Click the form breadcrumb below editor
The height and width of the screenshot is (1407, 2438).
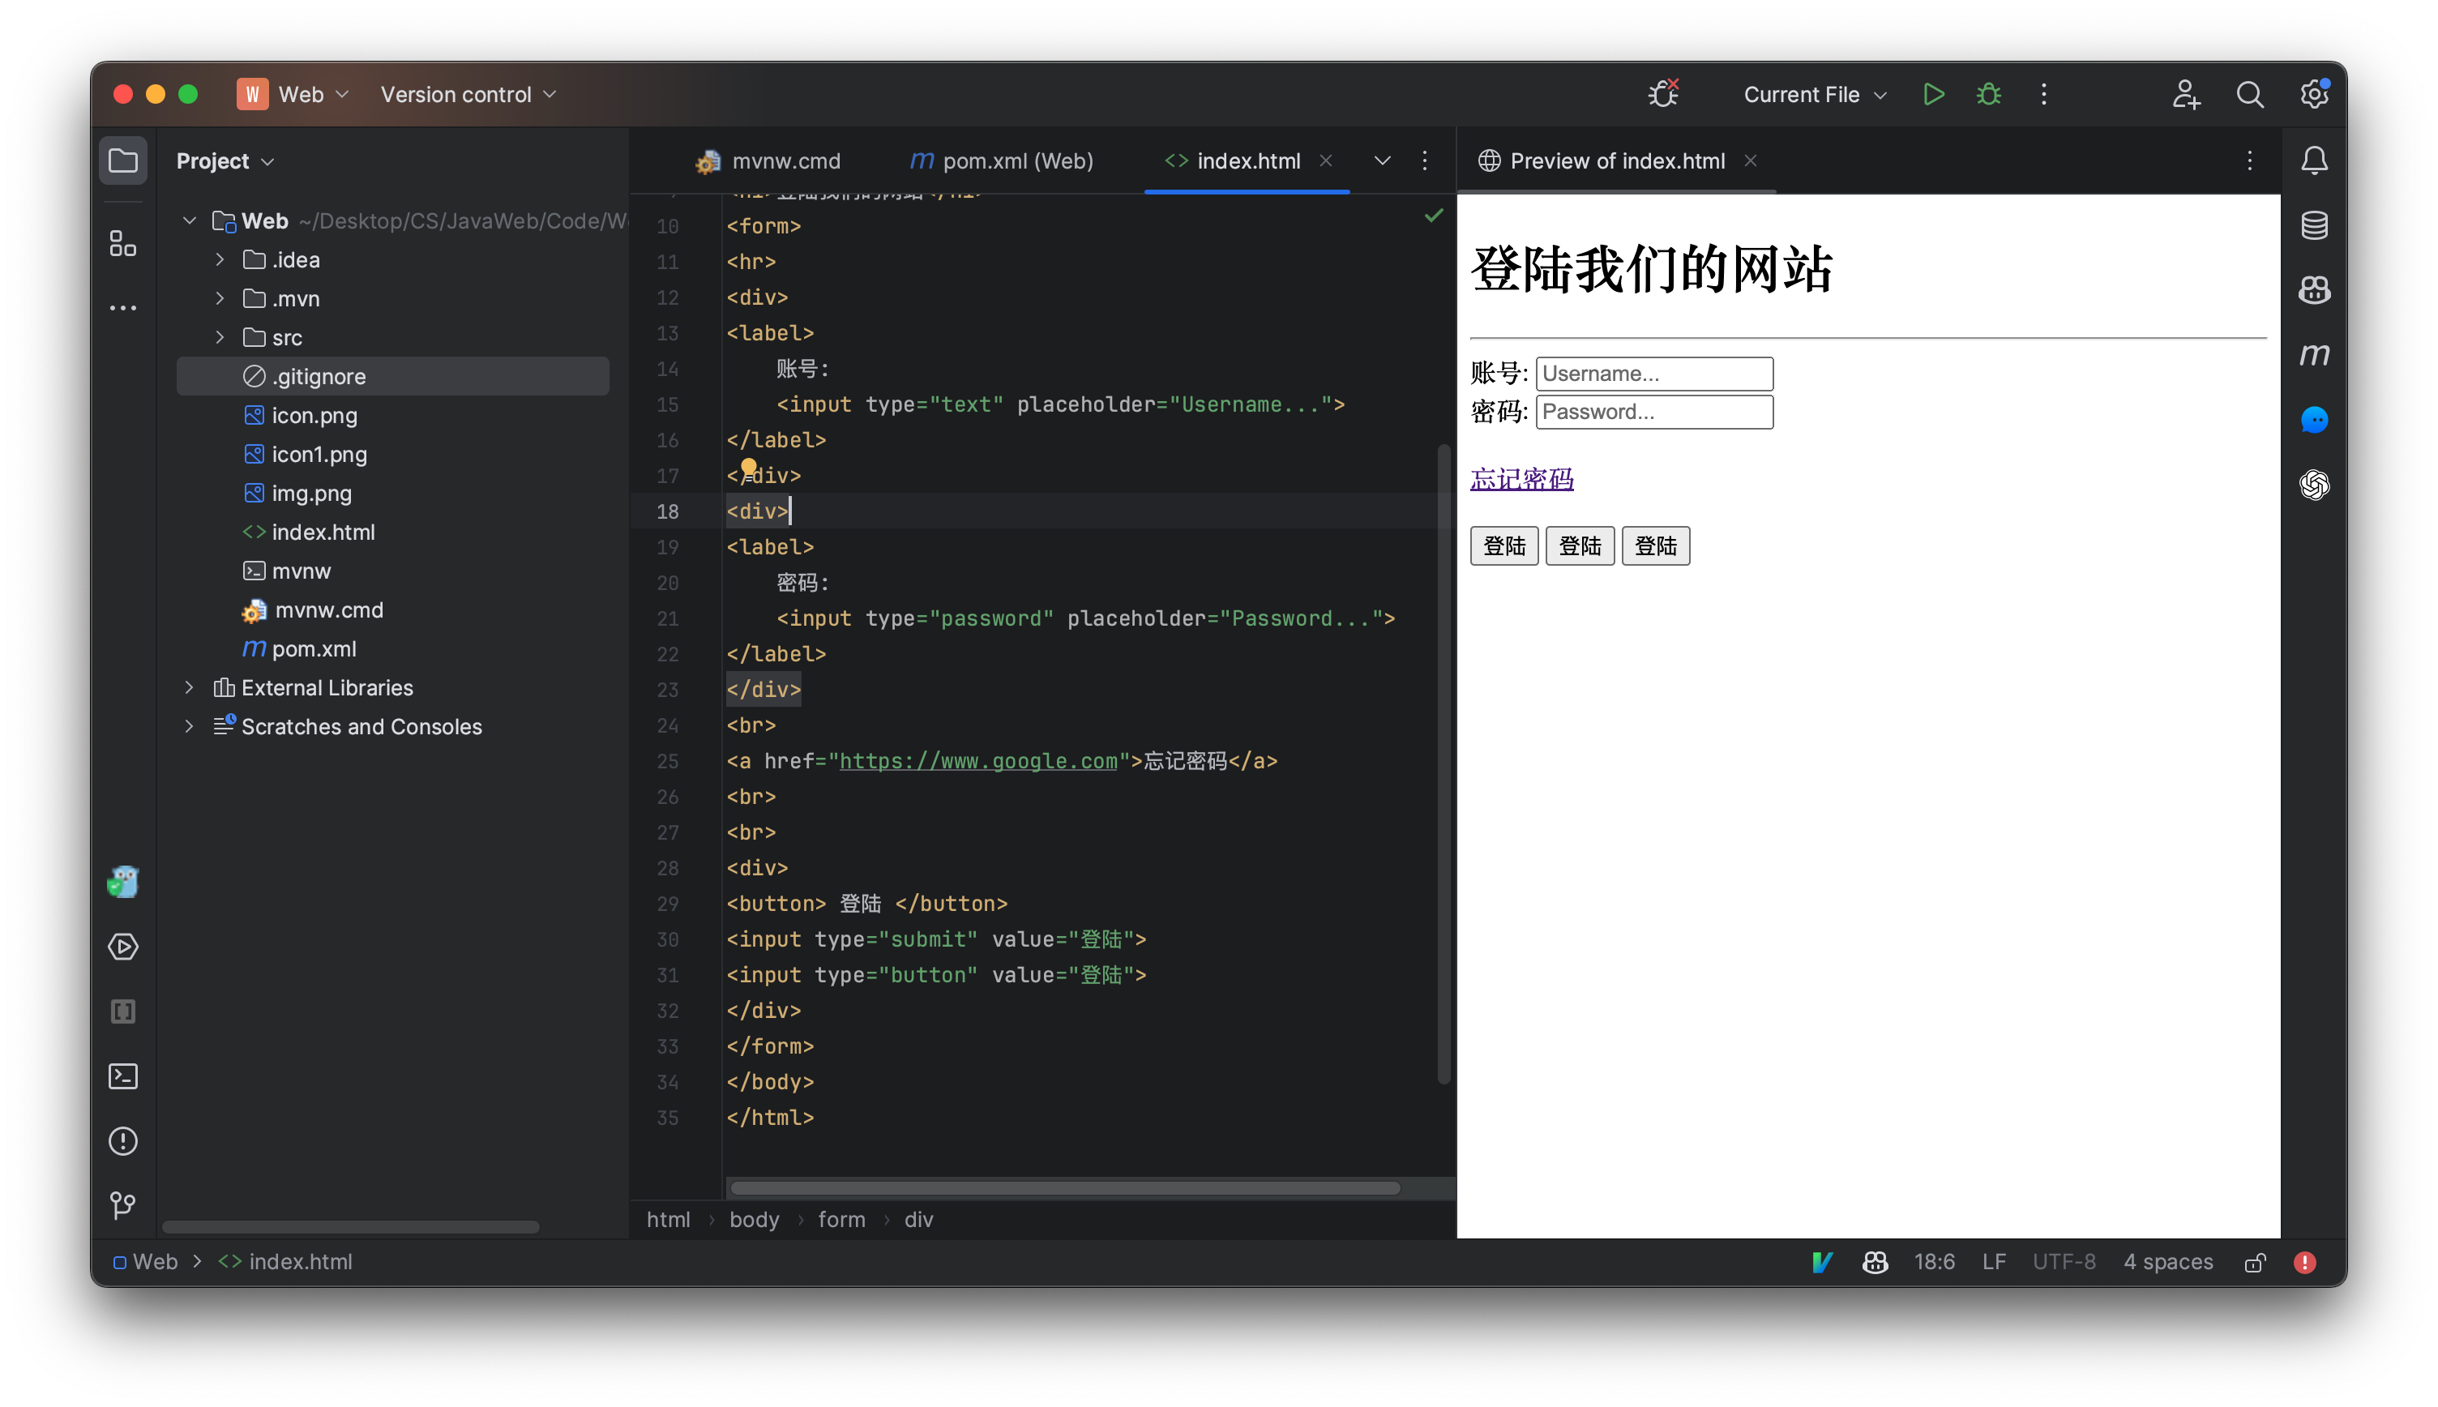[x=840, y=1220]
